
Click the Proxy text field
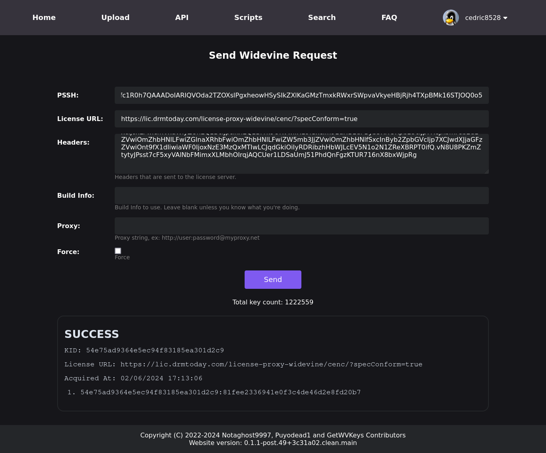301,226
